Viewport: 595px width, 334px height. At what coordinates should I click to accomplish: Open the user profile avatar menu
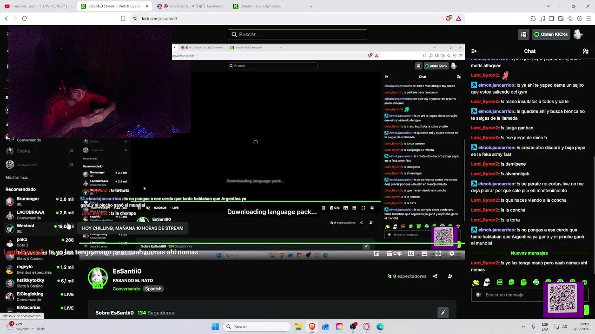(578, 34)
